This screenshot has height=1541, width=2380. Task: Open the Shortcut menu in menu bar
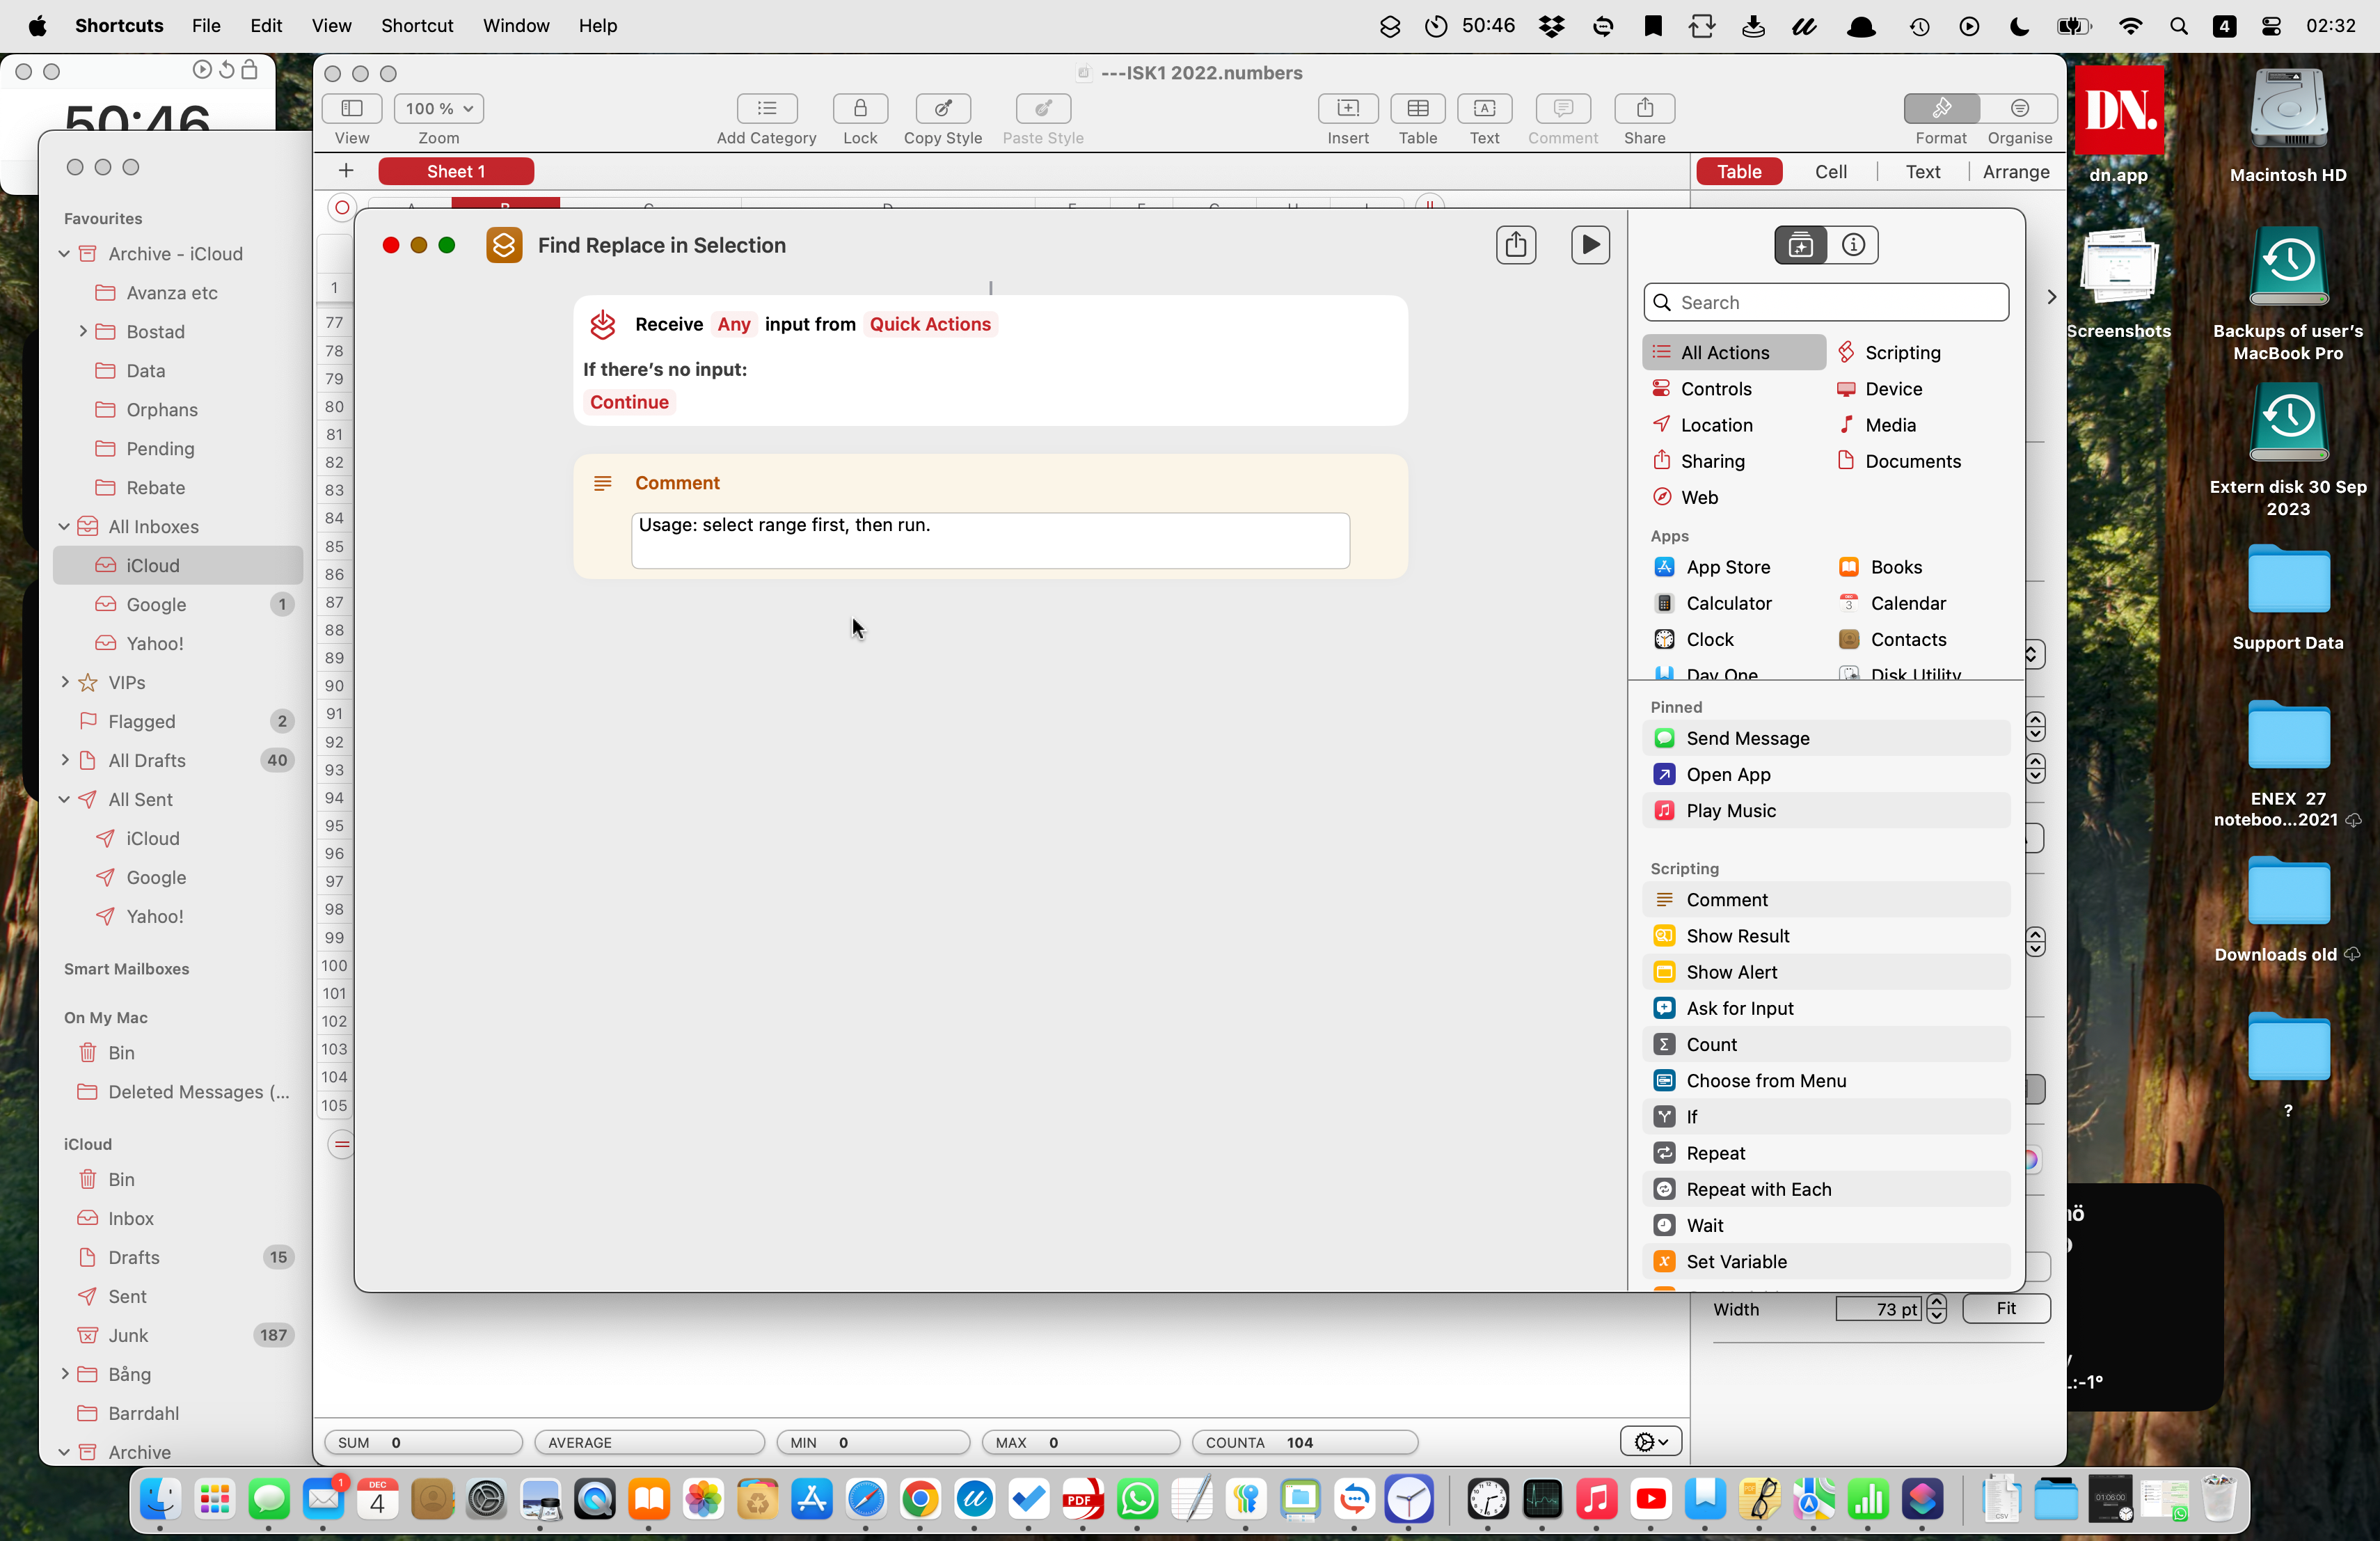[416, 25]
